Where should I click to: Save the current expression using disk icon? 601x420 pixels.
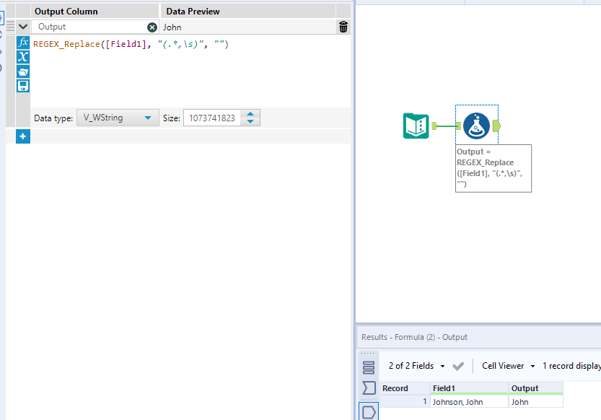22,85
